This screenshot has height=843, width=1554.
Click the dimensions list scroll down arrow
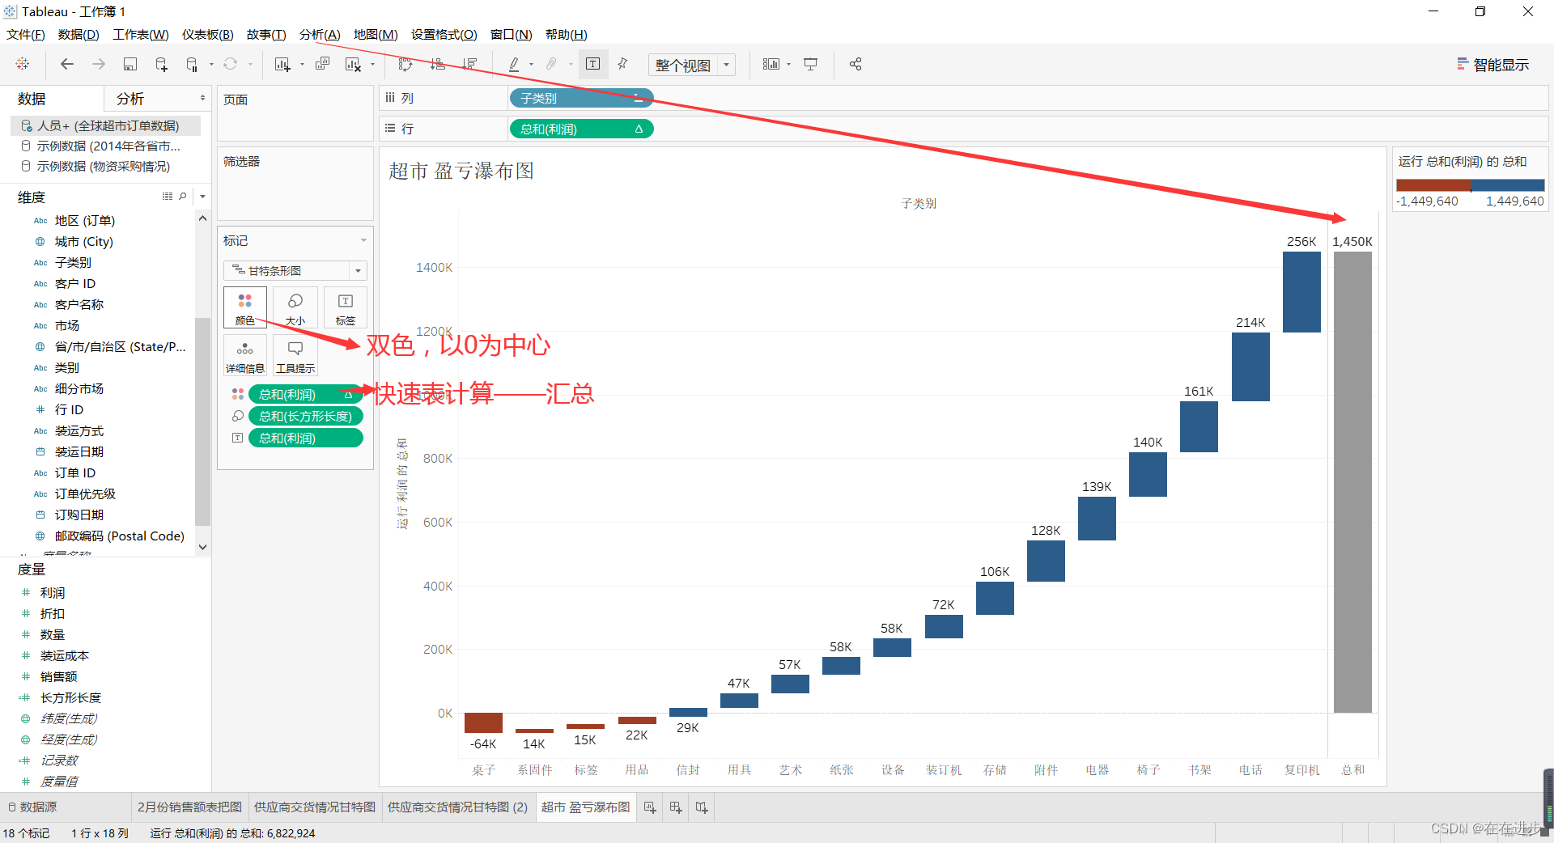coord(202,547)
